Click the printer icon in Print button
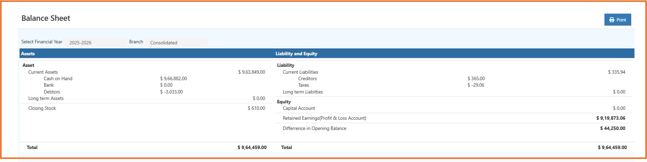 coord(612,20)
